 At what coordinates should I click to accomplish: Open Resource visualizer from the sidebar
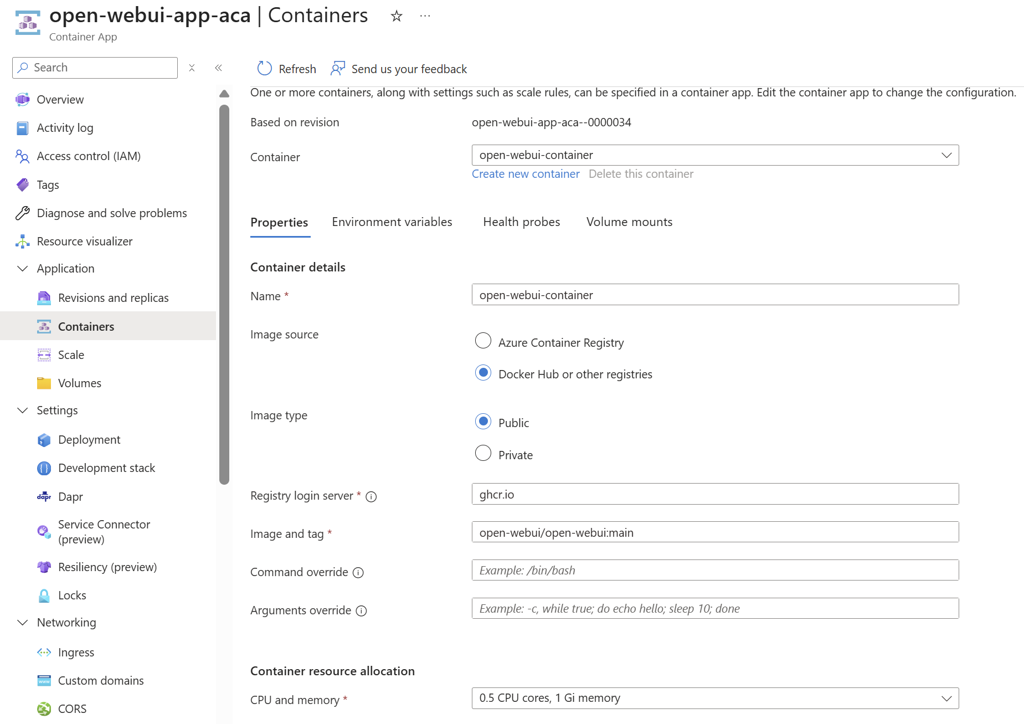[x=84, y=242]
